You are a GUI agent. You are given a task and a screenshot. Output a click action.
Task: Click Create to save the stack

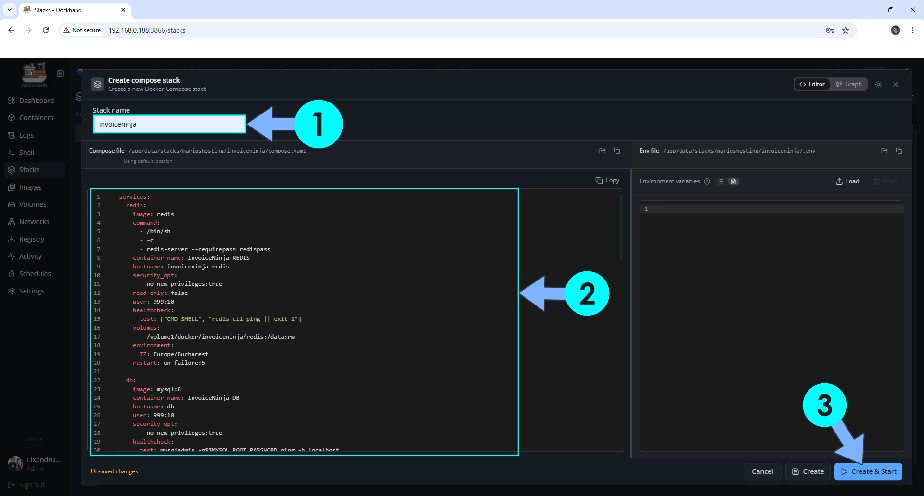808,471
